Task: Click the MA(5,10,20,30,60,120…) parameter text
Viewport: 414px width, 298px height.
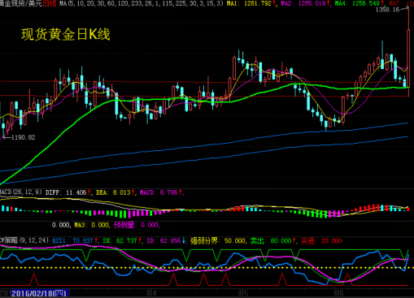Action: (x=142, y=3)
